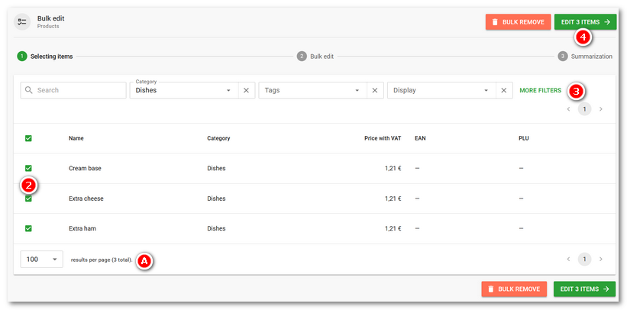Click the Bulk edit checklist icon
This screenshot has width=627, height=310.
click(22, 22)
